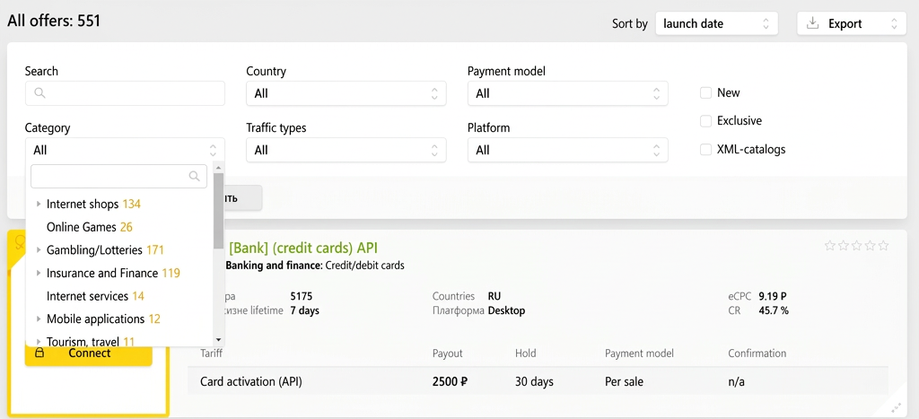Click the All offers: 551 heading
Viewport: 919px width, 419px height.
click(54, 22)
